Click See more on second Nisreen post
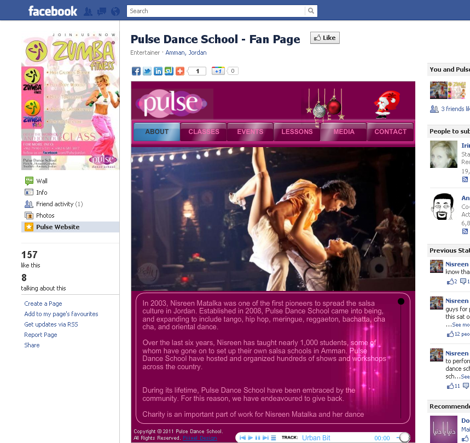470x443 pixels. coord(461,325)
